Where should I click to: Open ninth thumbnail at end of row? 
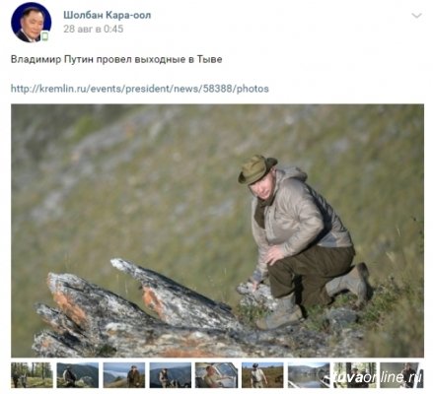click(401, 375)
